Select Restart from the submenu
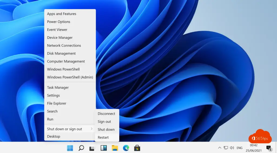The height and width of the screenshot is (153, 277). tap(103, 137)
